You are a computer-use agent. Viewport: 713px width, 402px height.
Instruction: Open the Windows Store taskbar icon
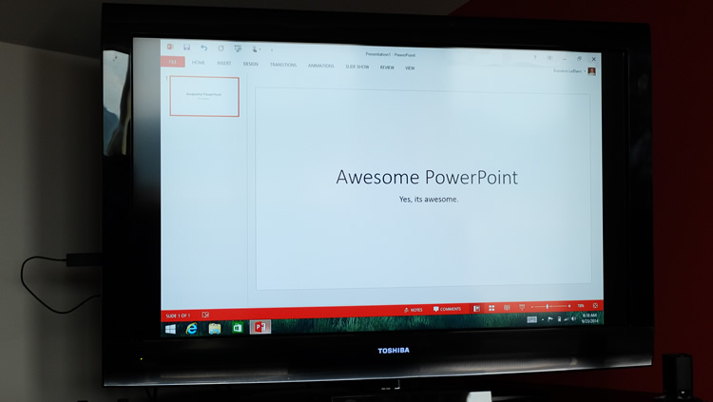238,328
